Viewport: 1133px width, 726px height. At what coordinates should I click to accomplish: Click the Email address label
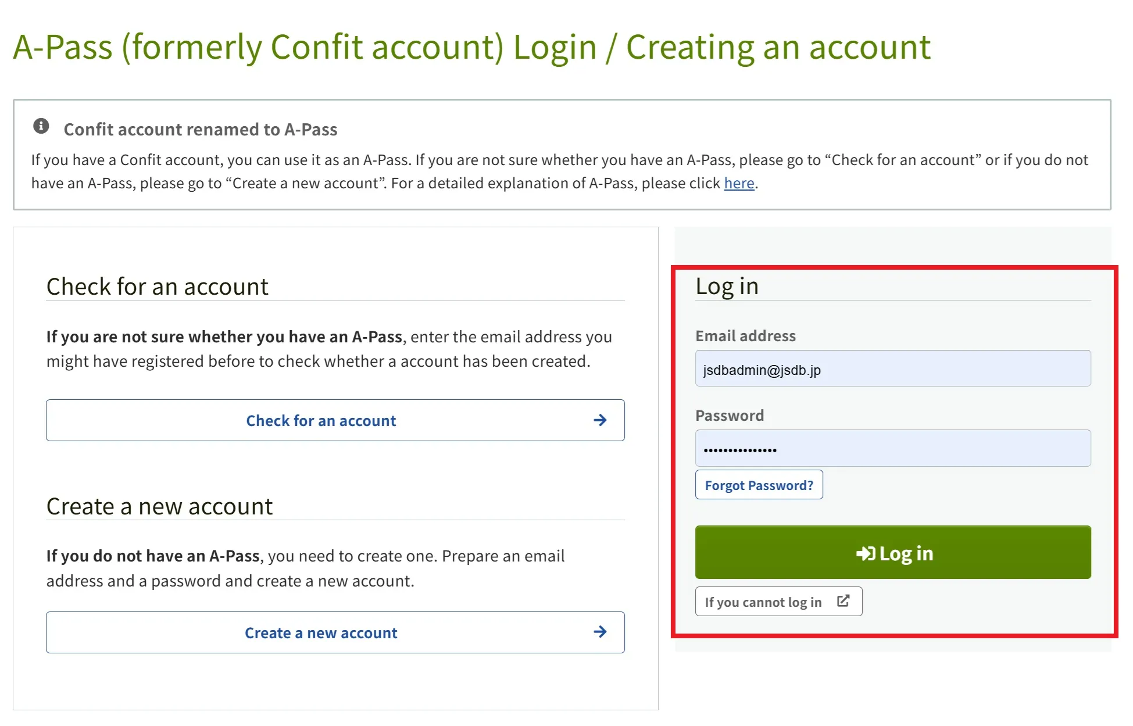point(745,336)
